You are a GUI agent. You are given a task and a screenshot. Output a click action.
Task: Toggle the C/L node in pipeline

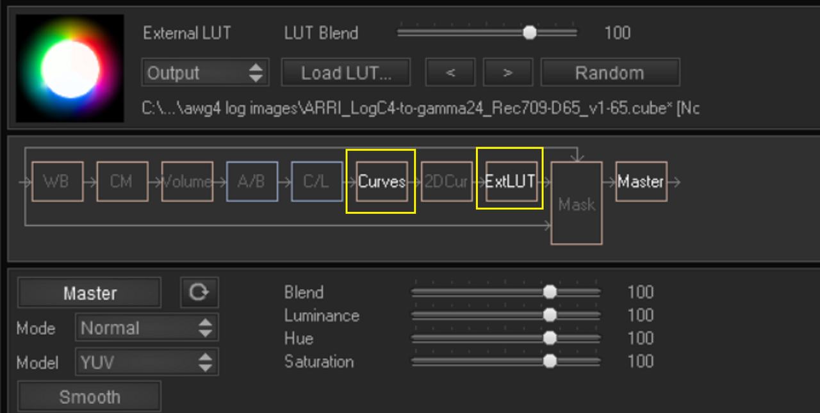[x=317, y=182]
